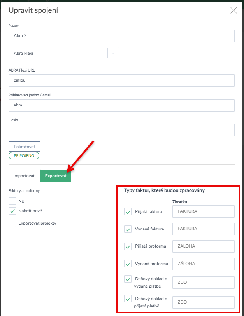
Task: Toggle Daňový doklad o vydané platbě checkbox
Action: click(x=128, y=279)
